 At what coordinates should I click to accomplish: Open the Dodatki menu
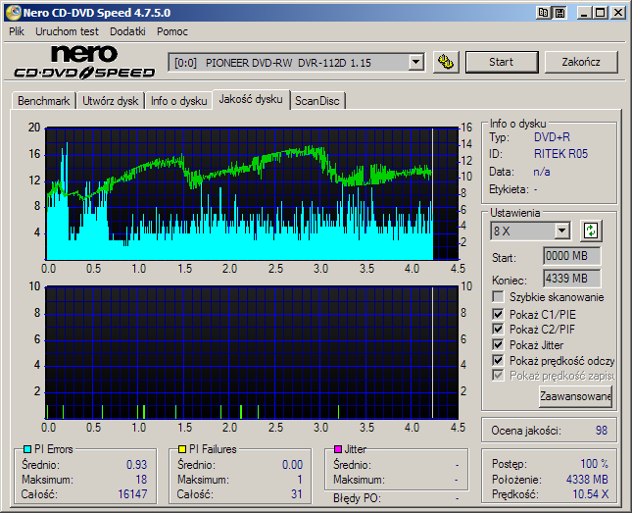coord(127,31)
